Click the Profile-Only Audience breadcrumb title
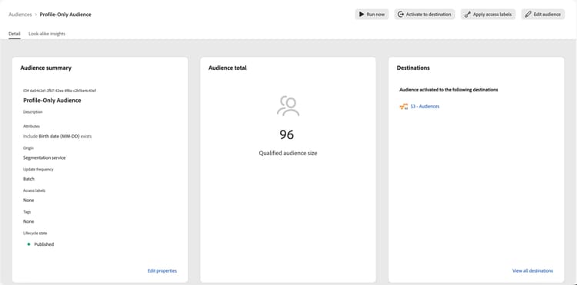Image resolution: width=577 pixels, height=285 pixels. tap(65, 15)
